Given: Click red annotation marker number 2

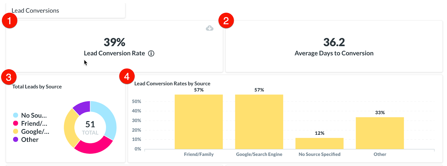Looking at the screenshot, I should click(226, 21).
